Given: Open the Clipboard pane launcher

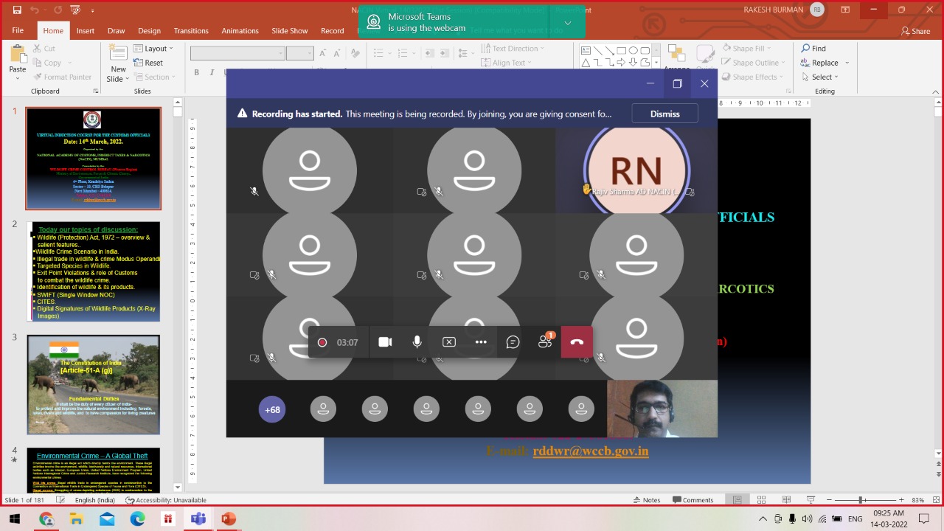Looking at the screenshot, I should (x=96, y=91).
